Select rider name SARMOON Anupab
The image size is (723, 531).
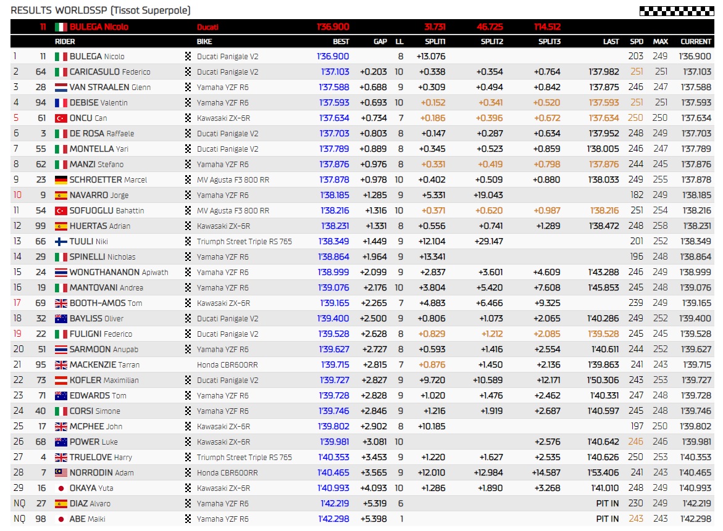(104, 350)
